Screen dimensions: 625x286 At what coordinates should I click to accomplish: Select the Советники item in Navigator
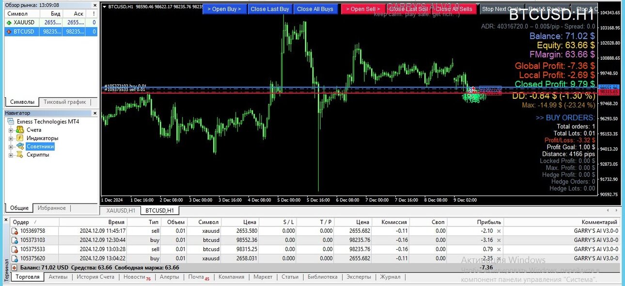[40, 146]
